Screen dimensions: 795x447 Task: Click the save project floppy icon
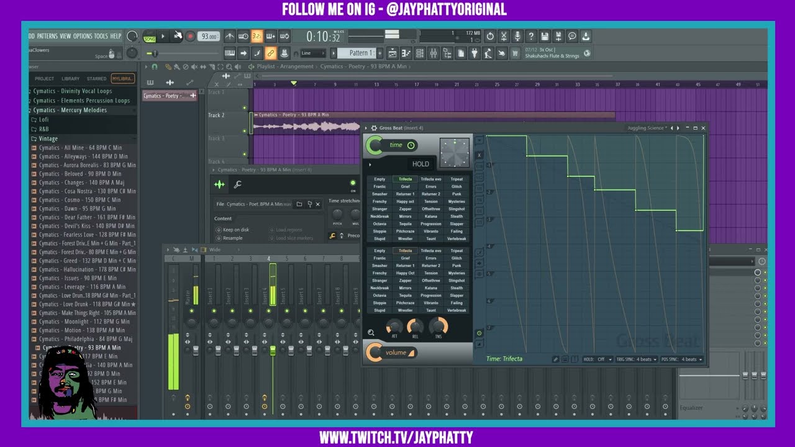click(x=545, y=37)
